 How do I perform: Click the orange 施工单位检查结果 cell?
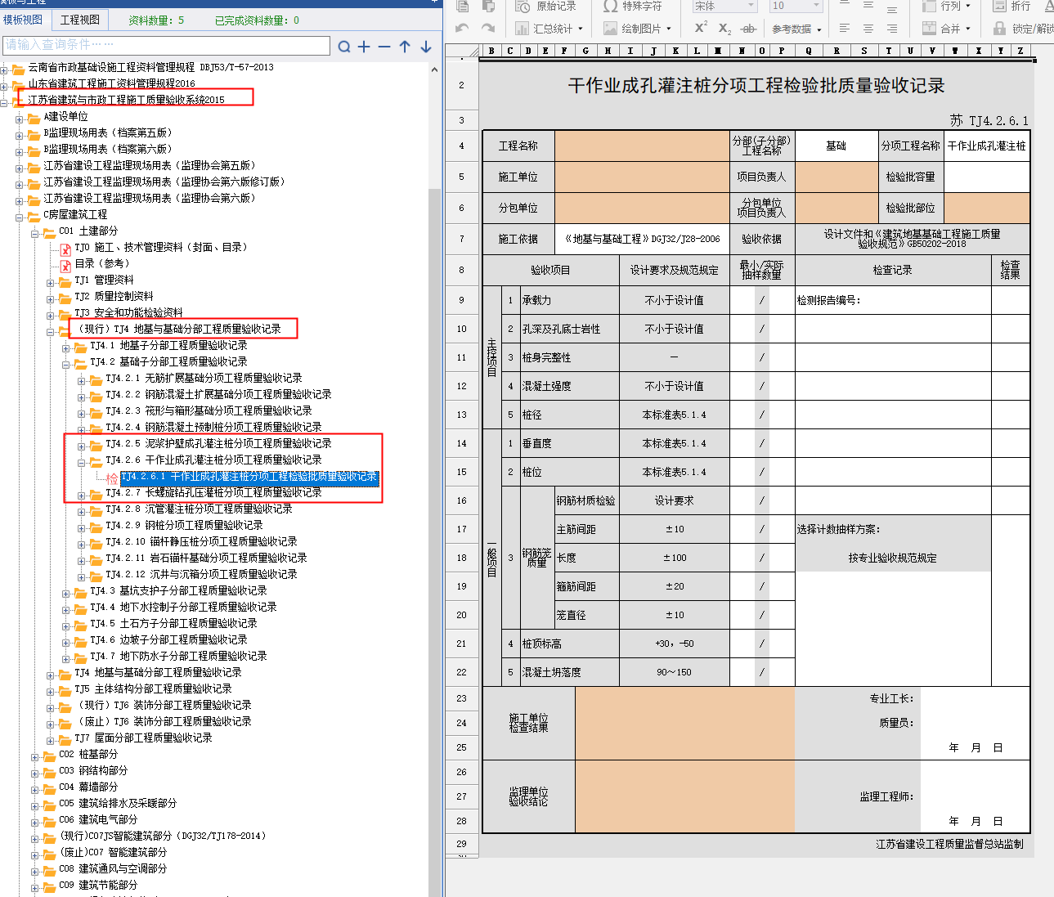tap(684, 723)
